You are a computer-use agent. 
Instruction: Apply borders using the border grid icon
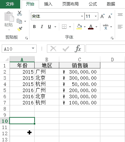click(64, 27)
